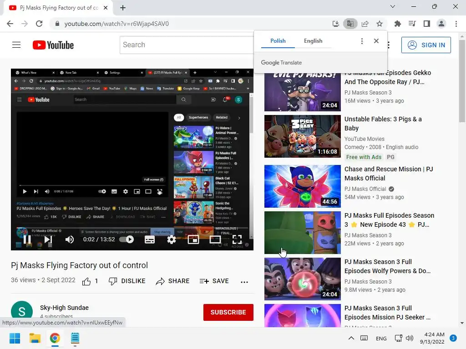This screenshot has height=349, width=466.
Task: Install app icon in address bar
Action: [335, 24]
